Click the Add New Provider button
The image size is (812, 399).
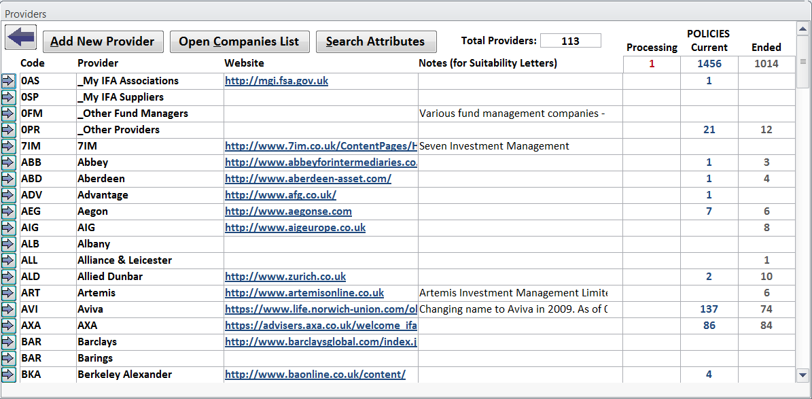coord(103,41)
